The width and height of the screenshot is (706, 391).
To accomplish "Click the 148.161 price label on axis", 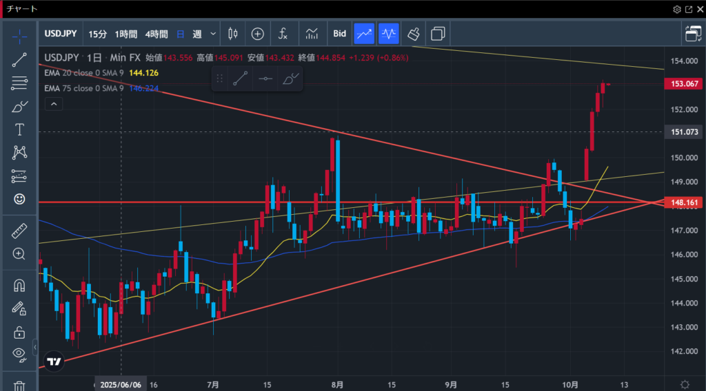I will tap(682, 203).
